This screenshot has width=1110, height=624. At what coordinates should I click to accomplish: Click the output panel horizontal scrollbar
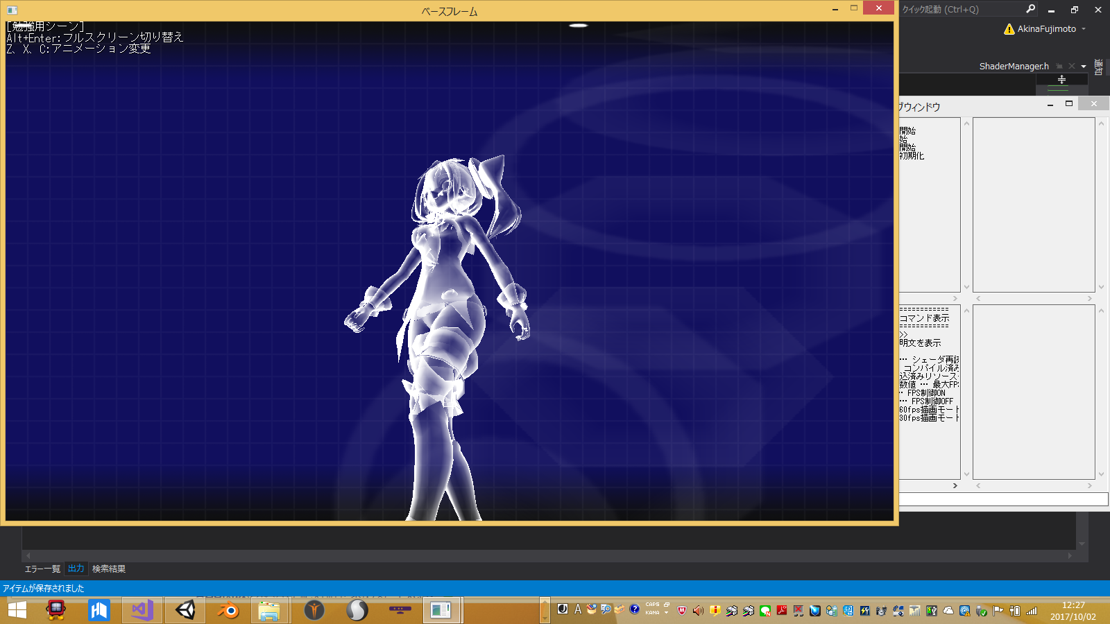(549, 555)
